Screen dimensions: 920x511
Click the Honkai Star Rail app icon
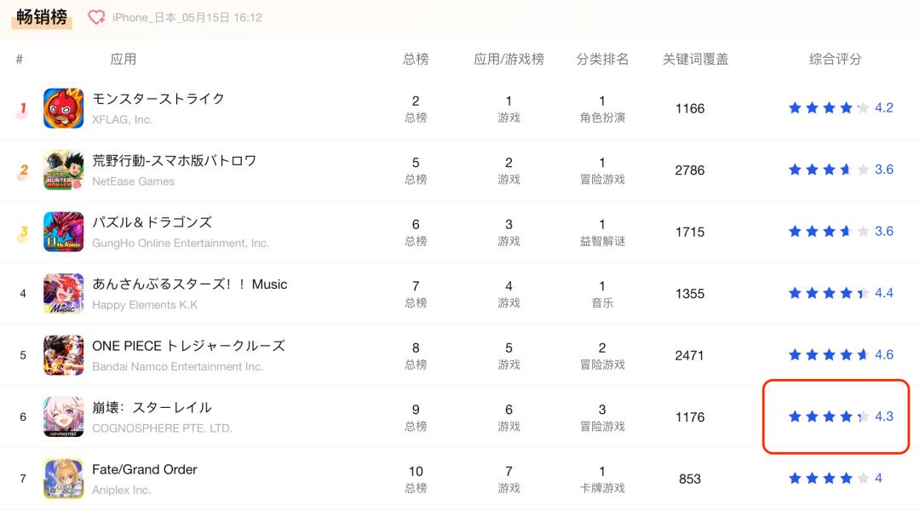[x=64, y=416]
